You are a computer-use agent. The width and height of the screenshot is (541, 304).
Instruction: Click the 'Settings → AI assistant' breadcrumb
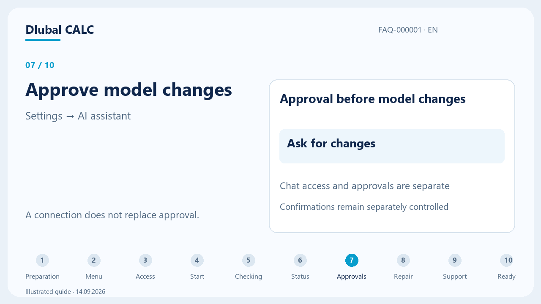point(78,116)
